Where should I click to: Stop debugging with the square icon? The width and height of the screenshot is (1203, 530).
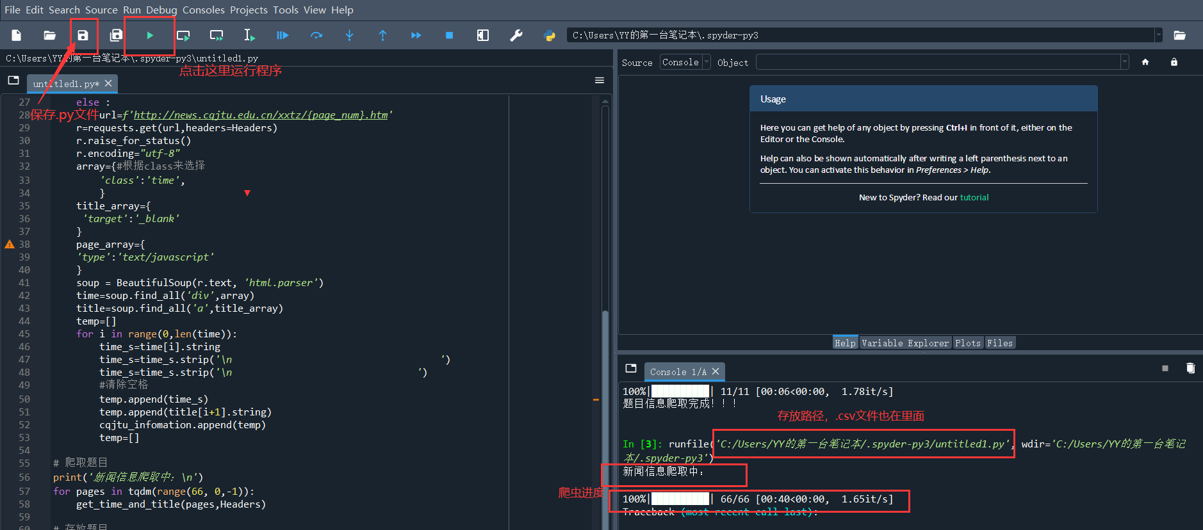tap(450, 35)
